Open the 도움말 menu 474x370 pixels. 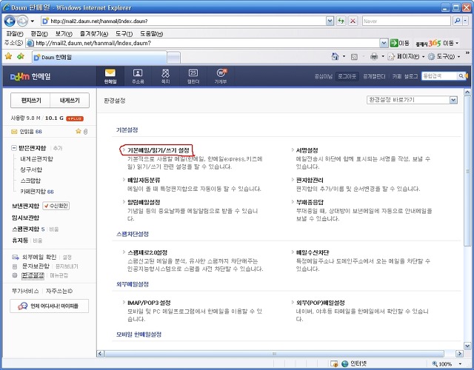tap(151, 33)
